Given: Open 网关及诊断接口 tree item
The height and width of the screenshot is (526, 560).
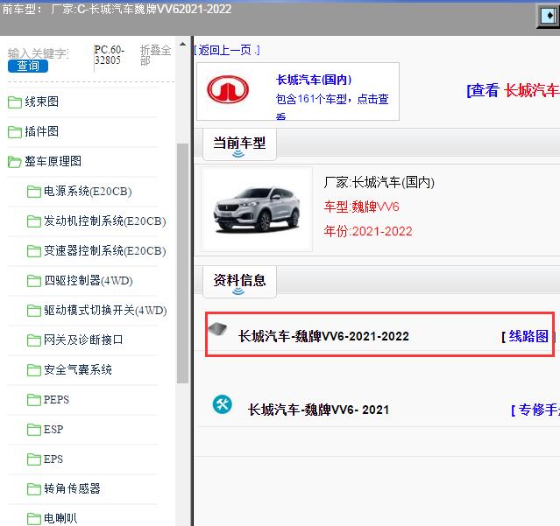Looking at the screenshot, I should coord(83,340).
